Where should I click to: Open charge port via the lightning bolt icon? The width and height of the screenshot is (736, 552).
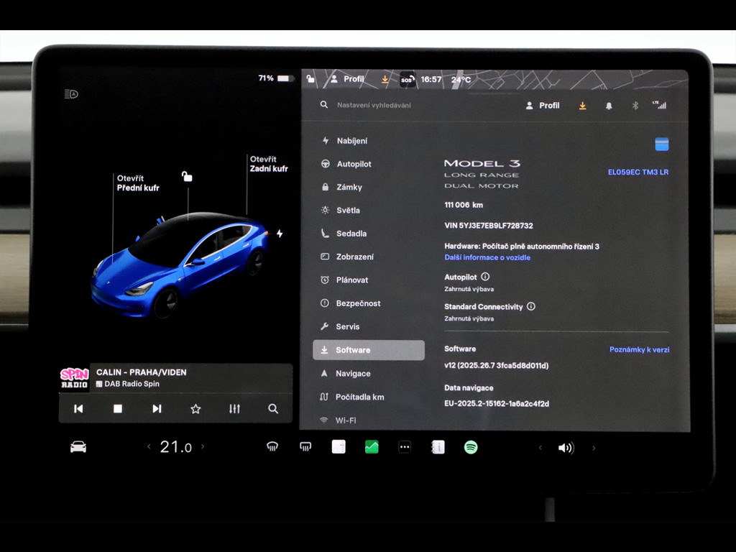tap(280, 234)
